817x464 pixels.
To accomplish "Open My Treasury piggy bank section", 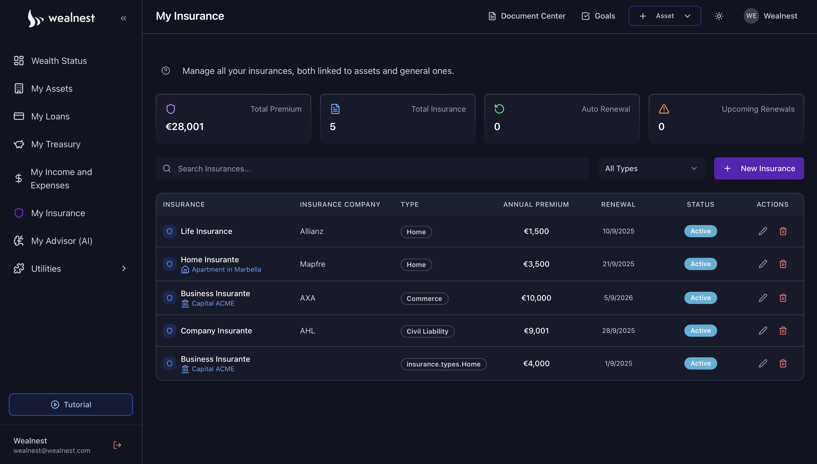I will [x=56, y=144].
